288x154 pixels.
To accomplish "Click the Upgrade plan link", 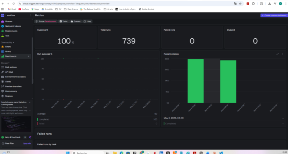I will click(27, 143).
